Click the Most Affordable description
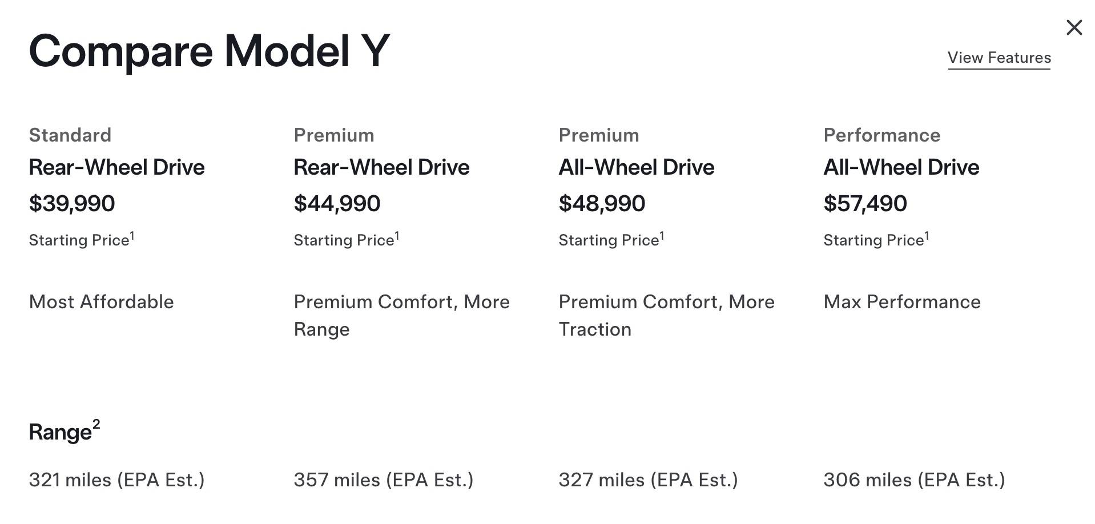The image size is (1095, 524). (102, 302)
